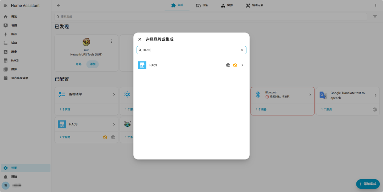Click the globe icon in HACS result row
The width and height of the screenshot is (383, 192).
coord(228,65)
